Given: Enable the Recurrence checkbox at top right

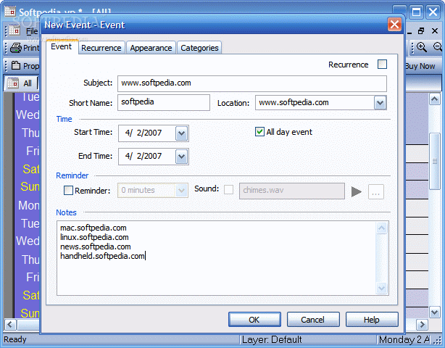Looking at the screenshot, I should click(382, 64).
